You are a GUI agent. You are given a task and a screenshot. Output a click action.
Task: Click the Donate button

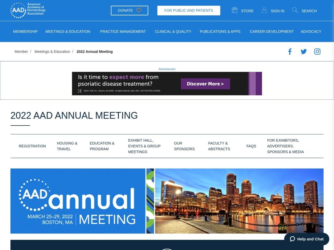tap(129, 10)
